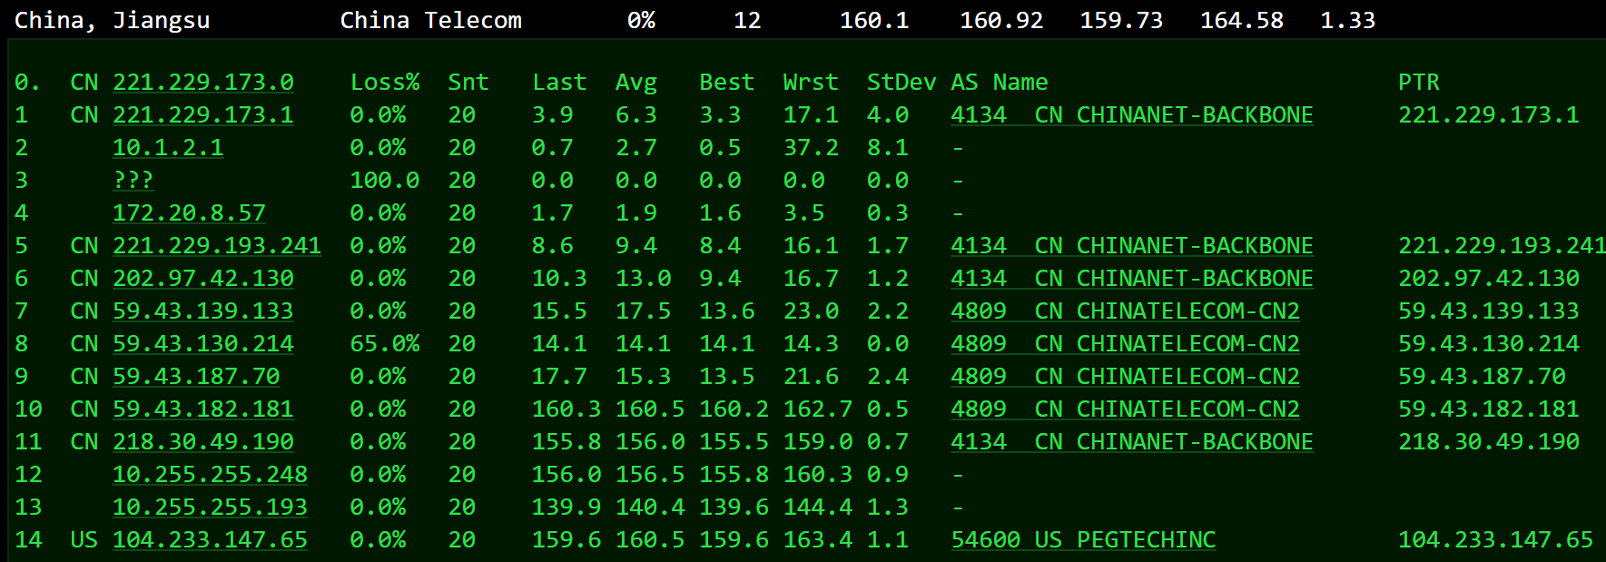Click the CHINANET-BACKBONE AS link in hop 5

coord(1132,246)
